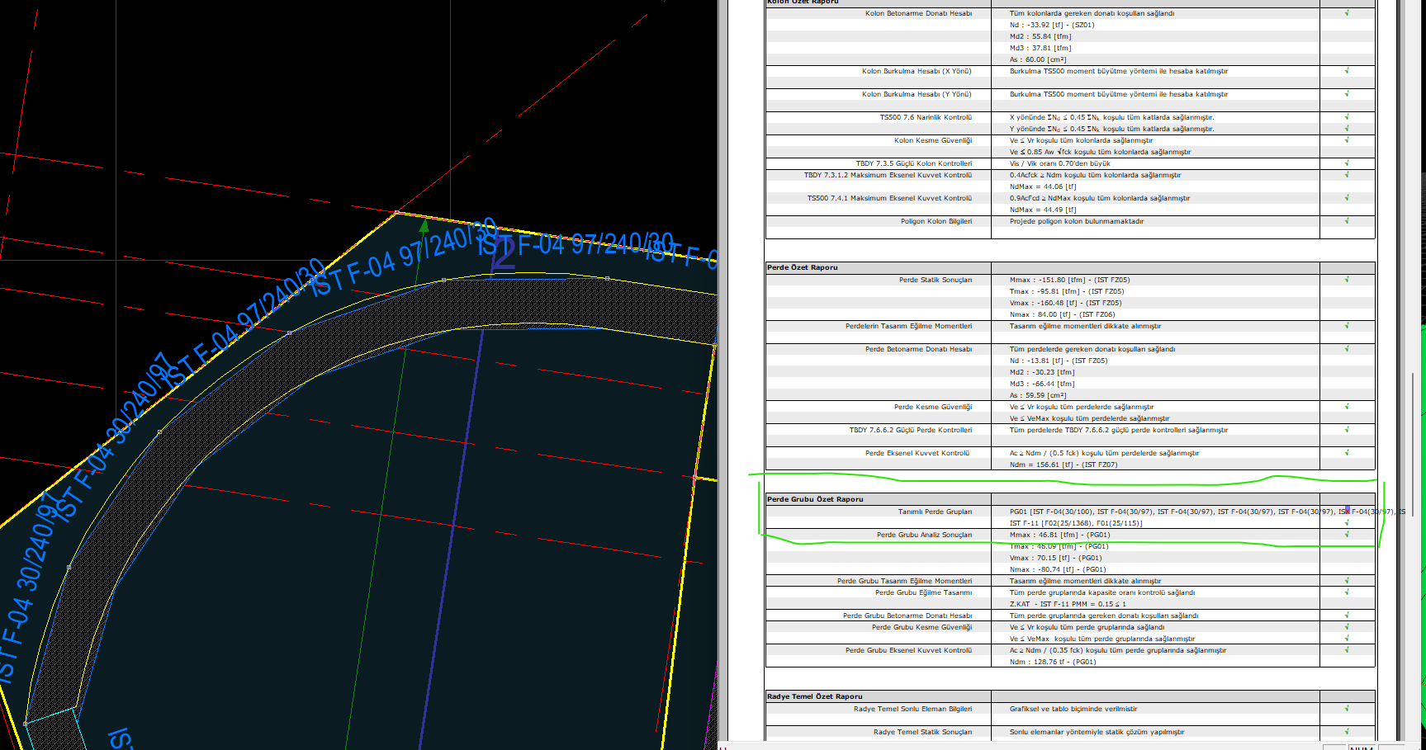Viewport: 1426px width, 750px height.
Task: Click the value 'NdMax = 44.06 [tf]'
Action: [x=1042, y=186]
